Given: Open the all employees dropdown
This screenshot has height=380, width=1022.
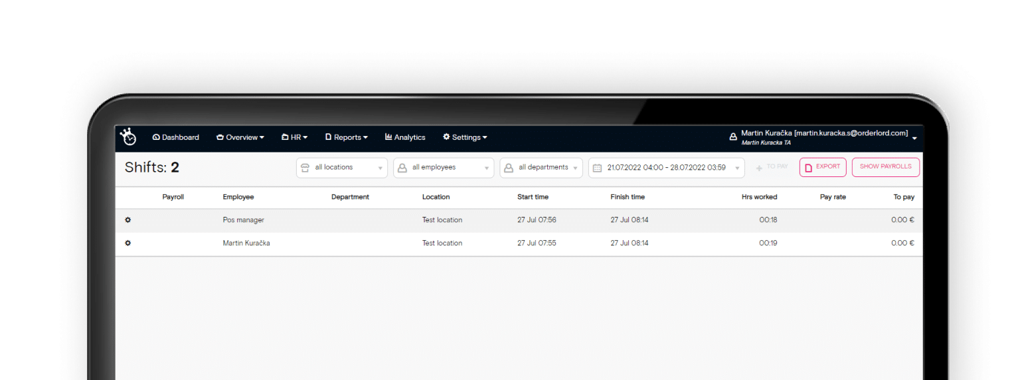Looking at the screenshot, I should coord(444,168).
